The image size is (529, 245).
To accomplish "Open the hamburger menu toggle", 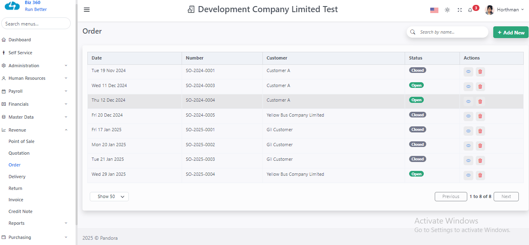I will click(87, 10).
